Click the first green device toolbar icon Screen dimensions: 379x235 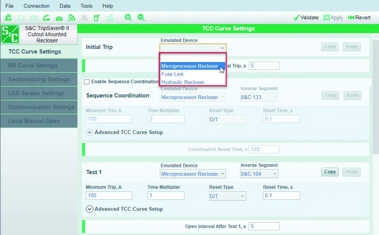pyautogui.click(x=8, y=17)
